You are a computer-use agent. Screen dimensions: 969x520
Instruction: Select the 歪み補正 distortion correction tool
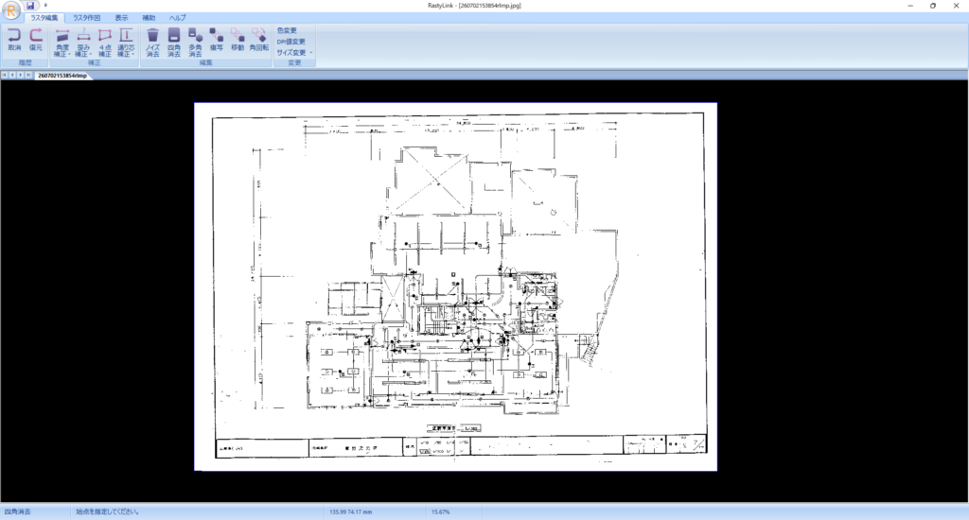tap(83, 43)
